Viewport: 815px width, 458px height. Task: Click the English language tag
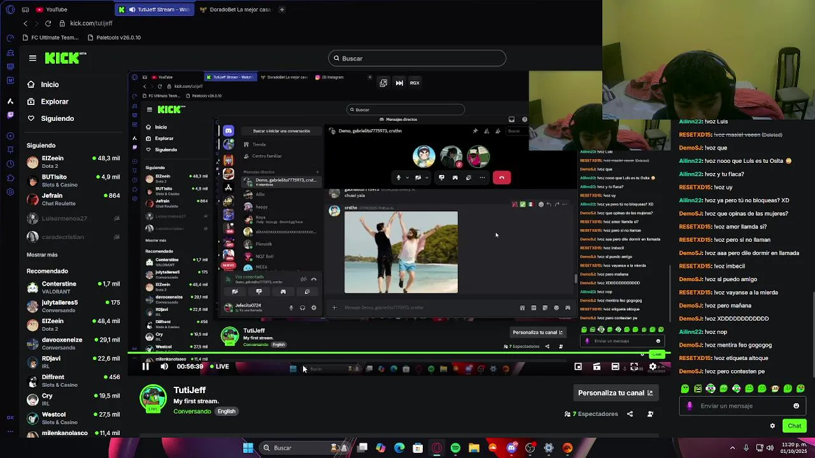pyautogui.click(x=227, y=412)
